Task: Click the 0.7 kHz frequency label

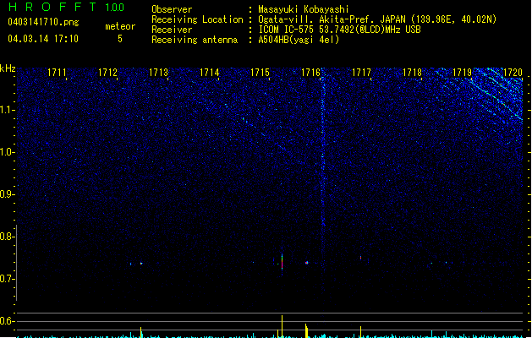Action: pos(7,279)
